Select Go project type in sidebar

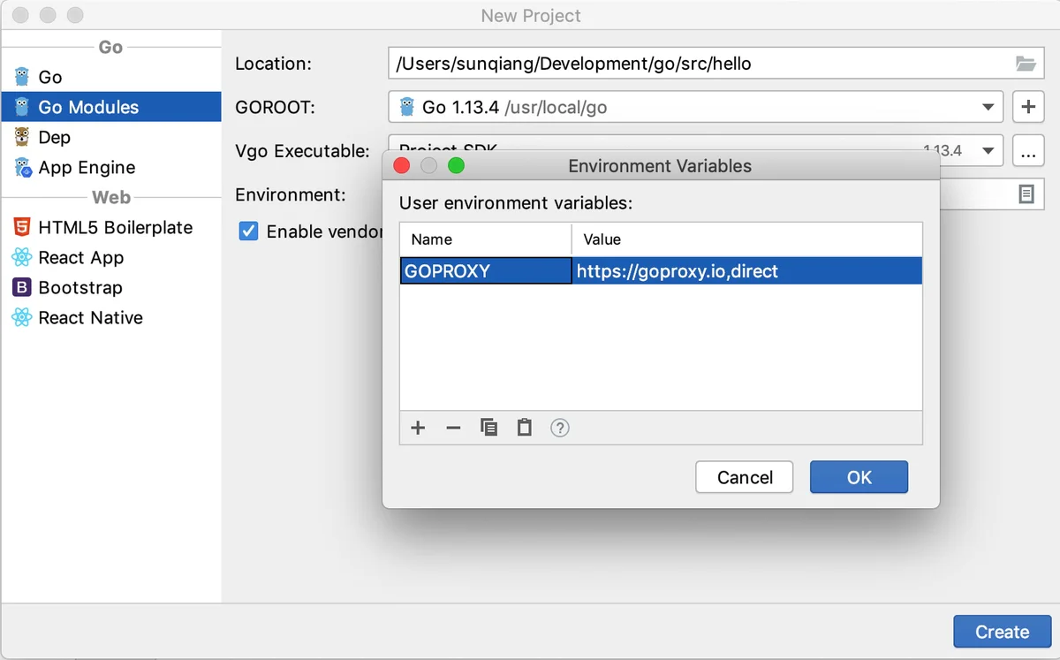pos(110,77)
